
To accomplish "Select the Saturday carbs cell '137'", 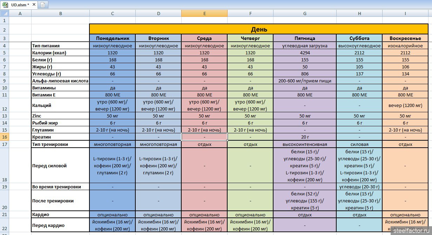I will [x=359, y=74].
